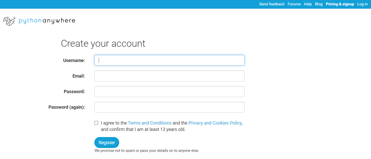Focus the Password (again) input field
The width and height of the screenshot is (371, 159).
click(x=169, y=107)
